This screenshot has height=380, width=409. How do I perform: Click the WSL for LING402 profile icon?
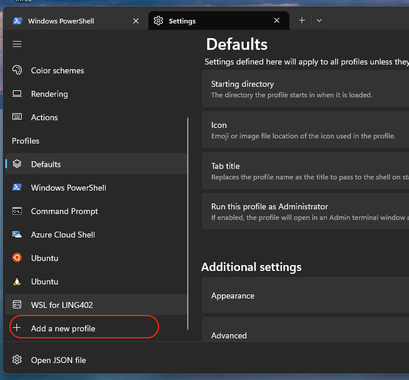17,304
